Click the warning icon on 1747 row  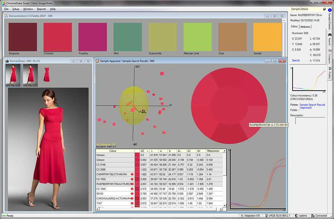pyautogui.click(x=132, y=203)
